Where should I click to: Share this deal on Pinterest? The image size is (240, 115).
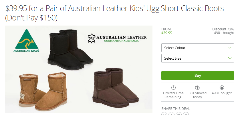[x=186, y=114]
